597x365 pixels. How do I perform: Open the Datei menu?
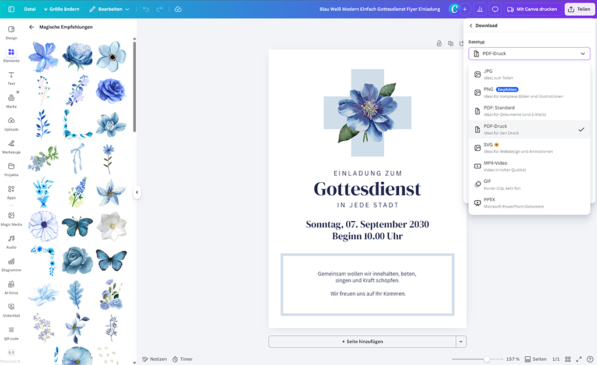pos(30,9)
